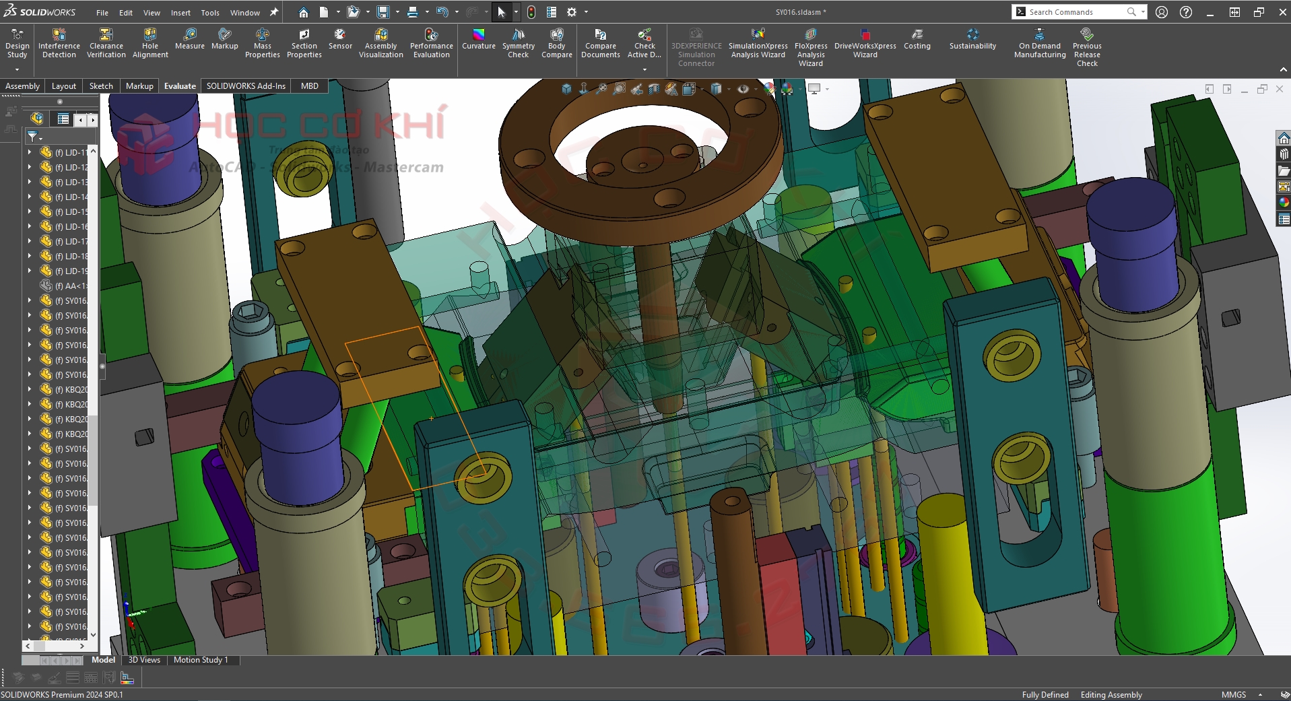Run Performance Evaluation

[x=432, y=44]
